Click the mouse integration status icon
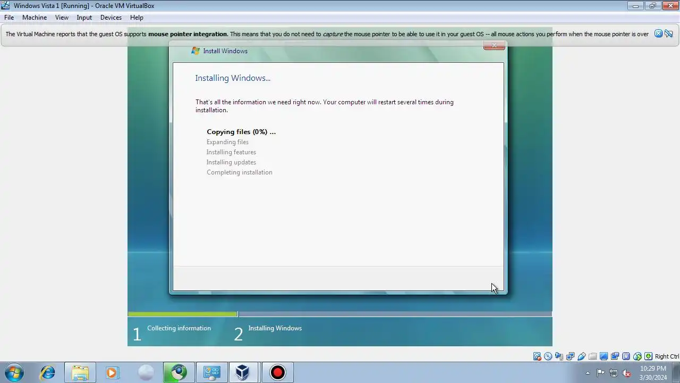680x383 pixels. pos(637,356)
